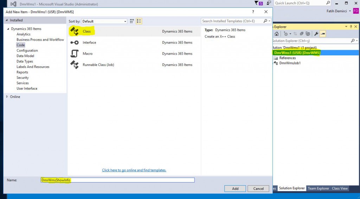Viewport: 360px width, 199px height.
Task: Open help with the question mark icon
Action: [x=253, y=12]
